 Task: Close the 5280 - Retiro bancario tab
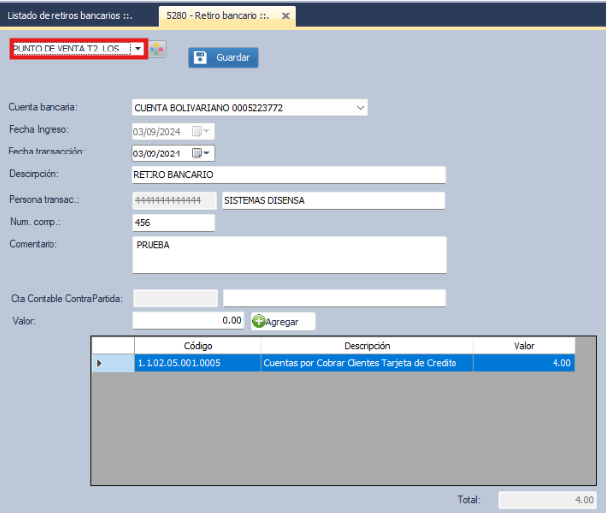(x=285, y=17)
